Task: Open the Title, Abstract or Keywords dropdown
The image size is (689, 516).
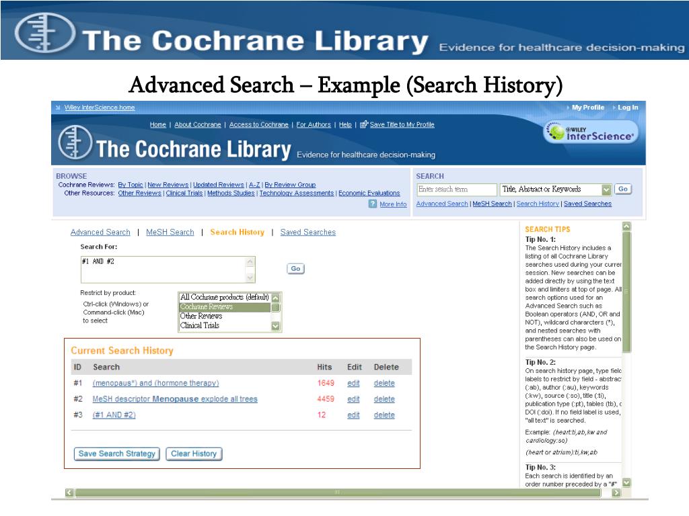Action: pyautogui.click(x=606, y=189)
